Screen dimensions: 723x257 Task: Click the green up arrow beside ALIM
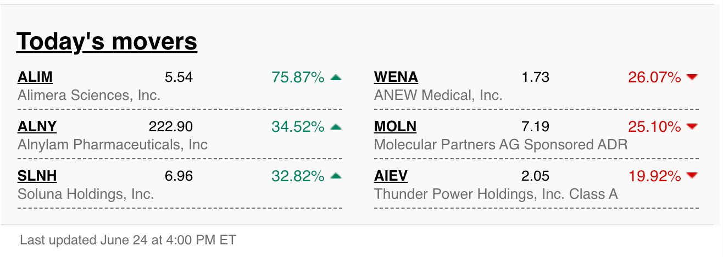pyautogui.click(x=336, y=77)
